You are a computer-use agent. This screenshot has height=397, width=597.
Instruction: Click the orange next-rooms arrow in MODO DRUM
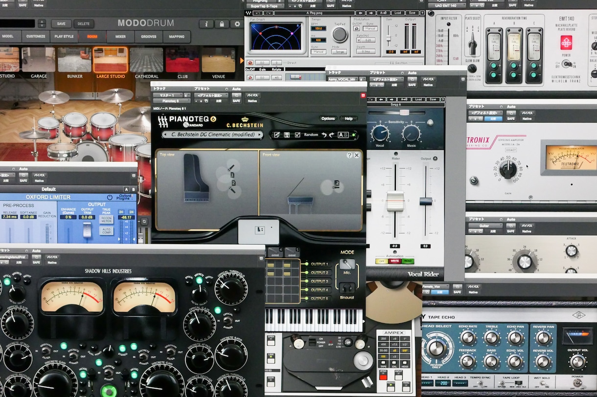pyautogui.click(x=241, y=60)
